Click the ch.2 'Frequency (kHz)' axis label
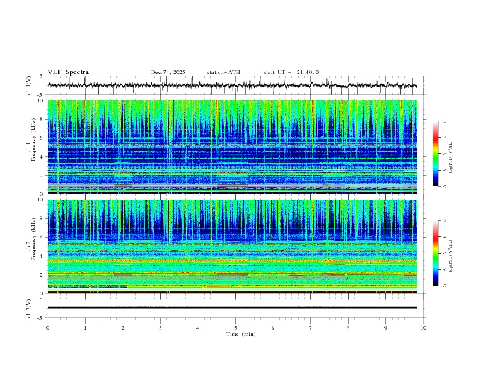The height and width of the screenshot is (368, 477). click(34, 239)
